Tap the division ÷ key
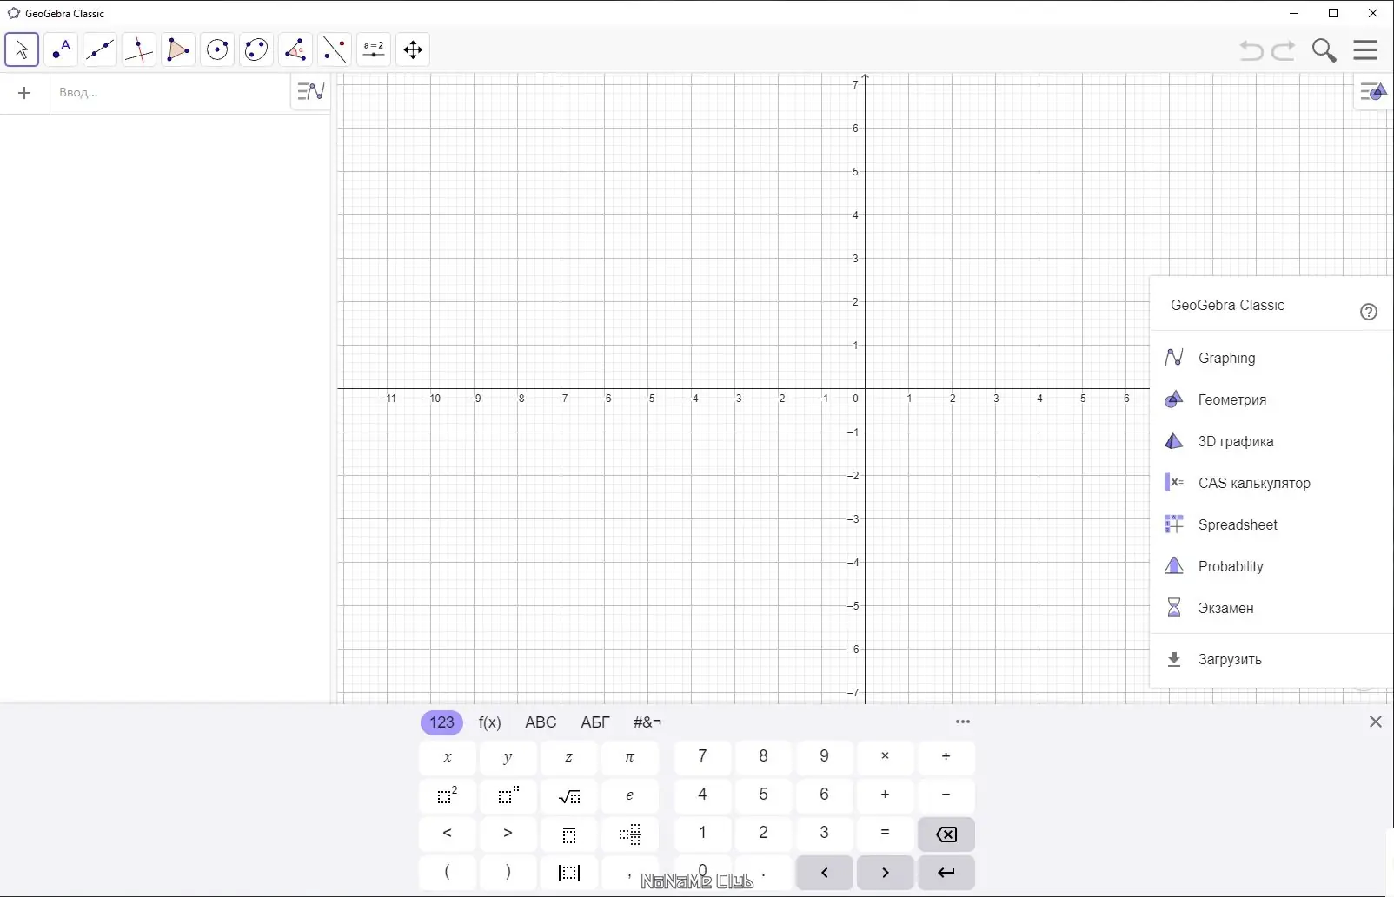1394x897 pixels. pyautogui.click(x=946, y=756)
